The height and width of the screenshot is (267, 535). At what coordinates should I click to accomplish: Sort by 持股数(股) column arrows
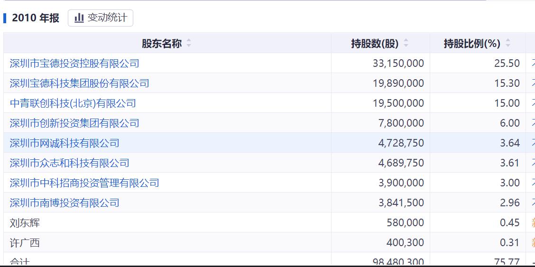pyautogui.click(x=406, y=43)
